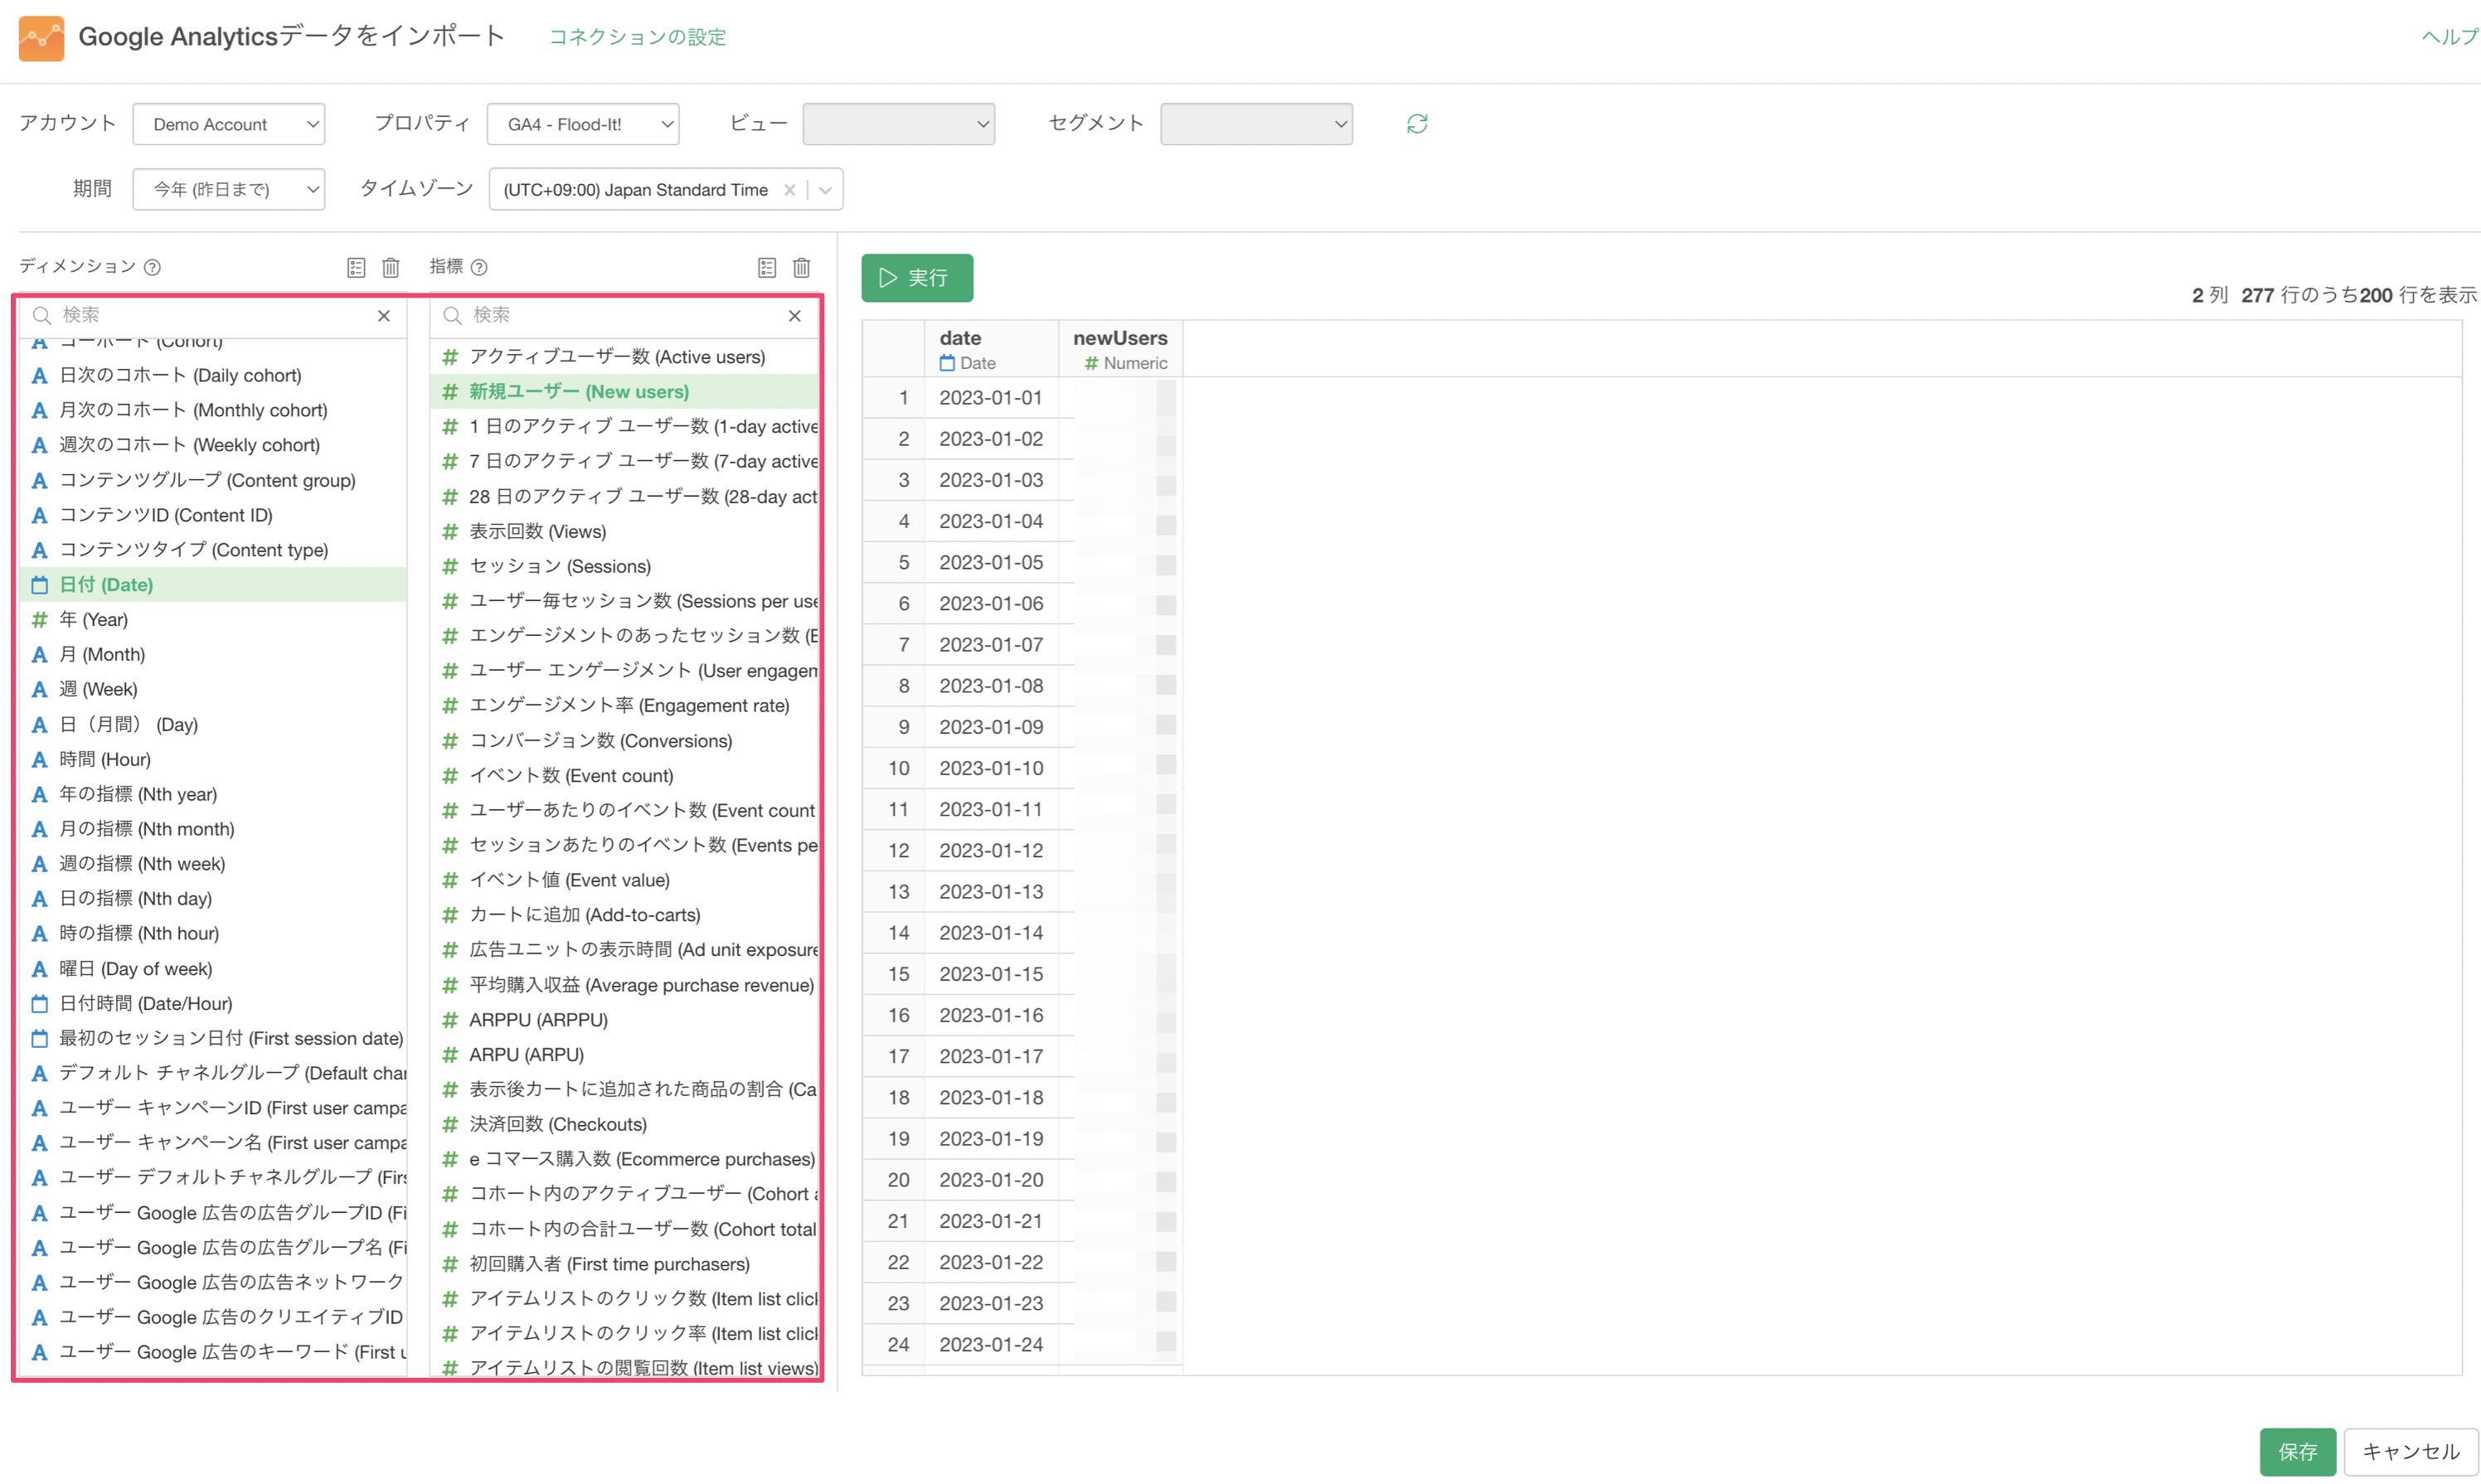The image size is (2481, 1484).
Task: Select 年 (Year) dimension
Action: (x=212, y=620)
